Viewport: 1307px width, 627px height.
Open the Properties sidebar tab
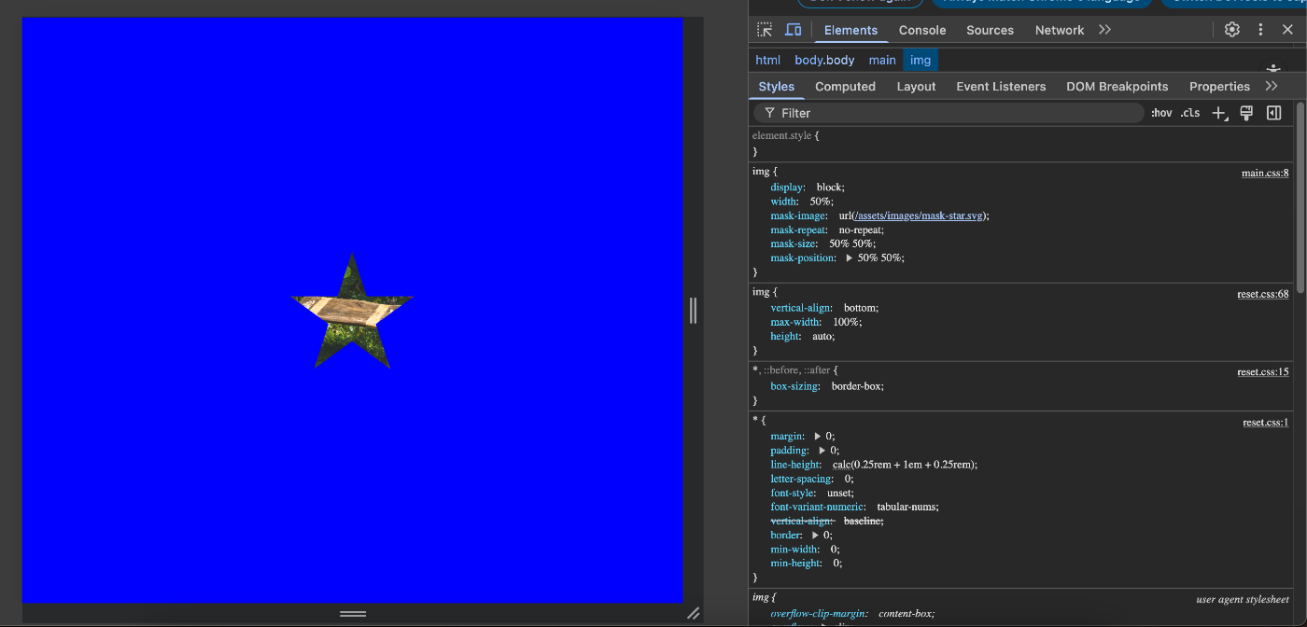point(1219,86)
